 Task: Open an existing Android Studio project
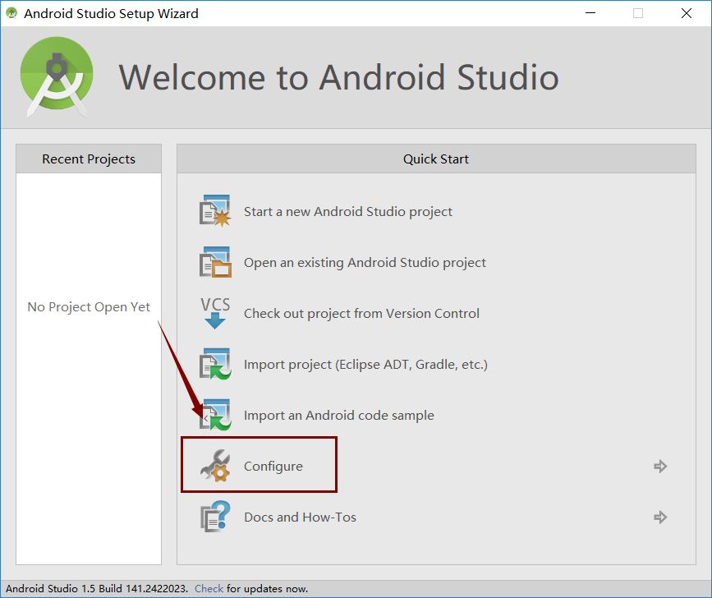point(365,263)
